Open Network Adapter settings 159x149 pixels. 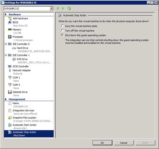click(x=22, y=70)
